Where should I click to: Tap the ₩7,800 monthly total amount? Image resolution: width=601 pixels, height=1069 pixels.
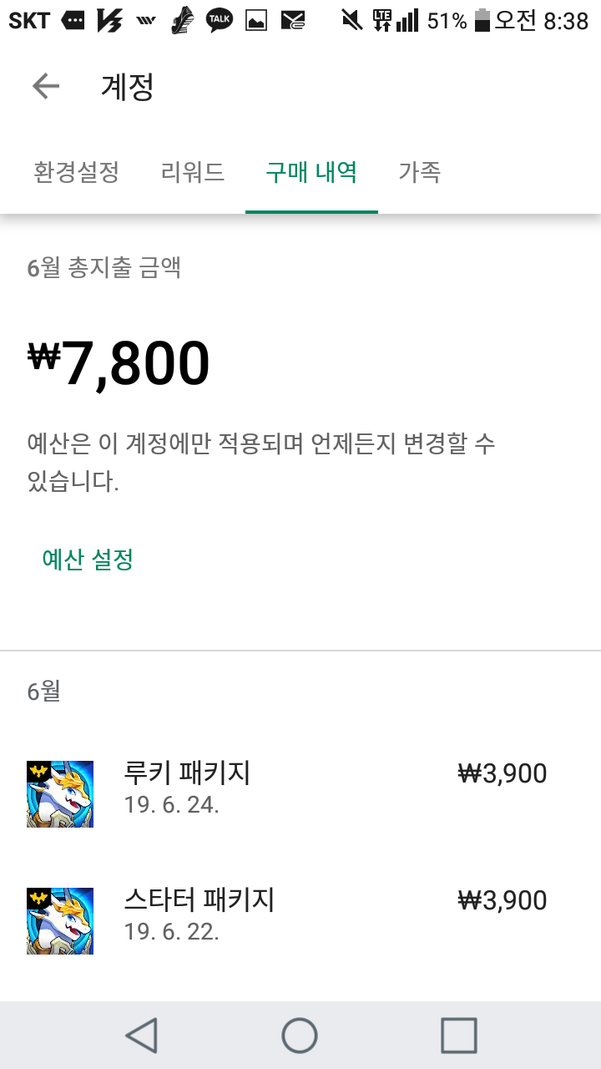(119, 363)
